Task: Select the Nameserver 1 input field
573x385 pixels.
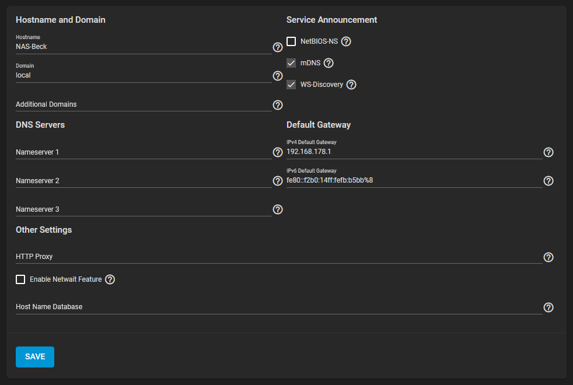Action: coord(143,152)
